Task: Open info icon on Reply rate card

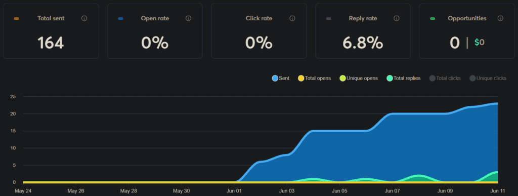Action: [x=397, y=19]
